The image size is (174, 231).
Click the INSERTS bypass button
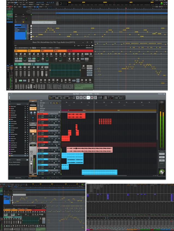(x=162, y=157)
